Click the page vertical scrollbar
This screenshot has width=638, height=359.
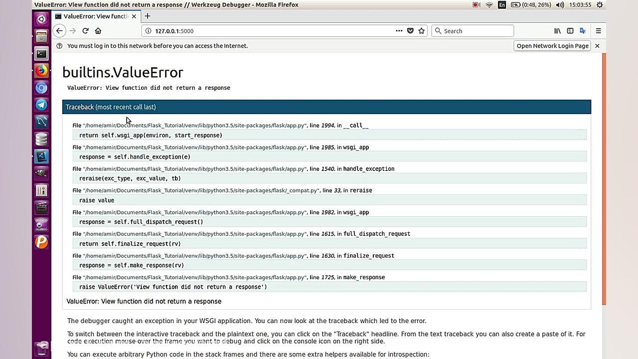(x=604, y=179)
